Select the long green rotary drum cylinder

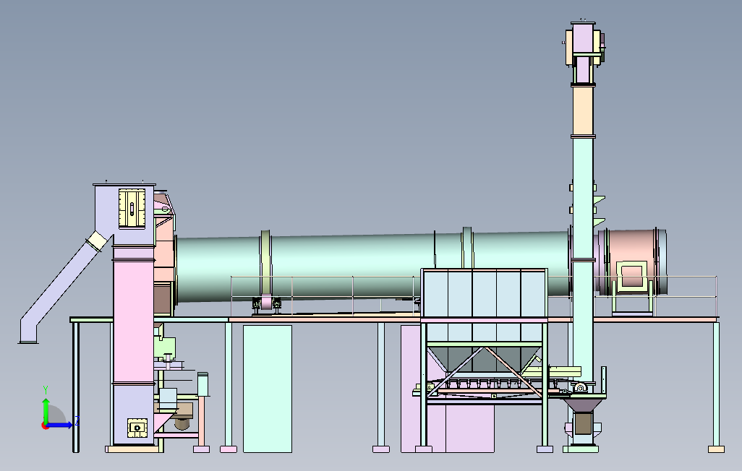pyautogui.click(x=372, y=267)
